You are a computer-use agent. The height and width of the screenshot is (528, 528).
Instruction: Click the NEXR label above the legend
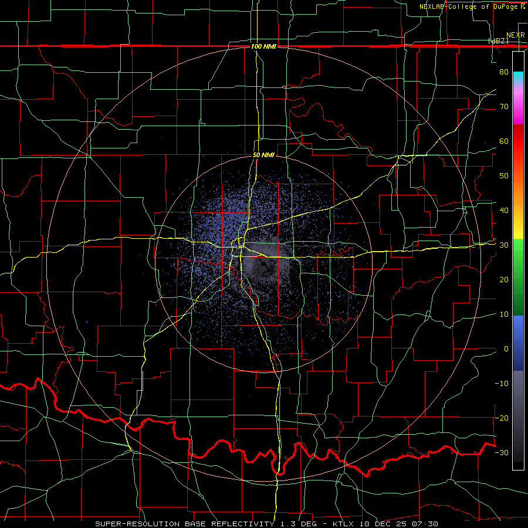click(x=515, y=35)
